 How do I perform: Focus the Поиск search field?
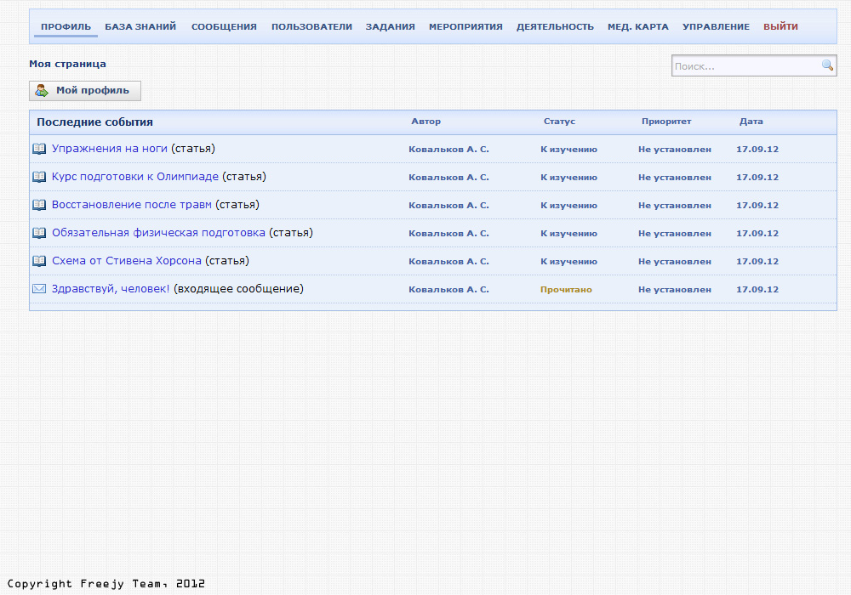pyautogui.click(x=745, y=66)
